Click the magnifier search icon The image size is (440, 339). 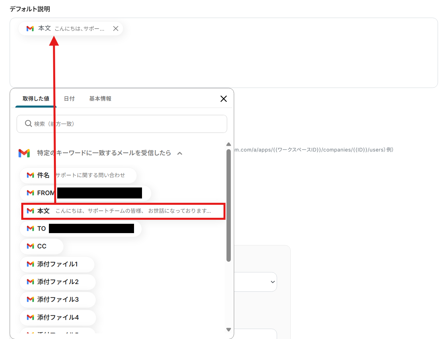[28, 124]
